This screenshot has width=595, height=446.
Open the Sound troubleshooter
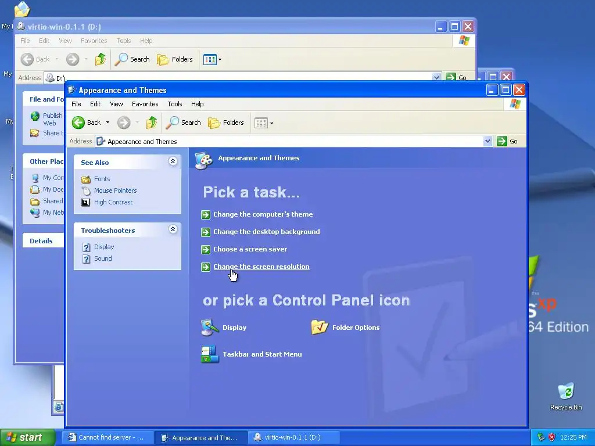[x=97, y=258]
